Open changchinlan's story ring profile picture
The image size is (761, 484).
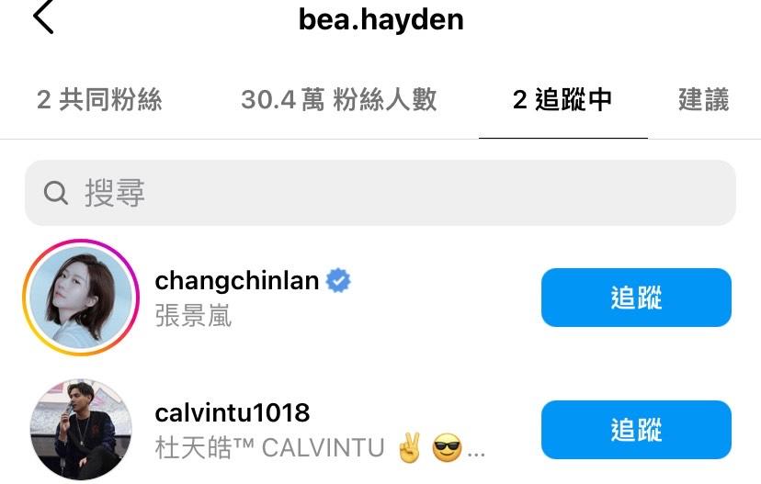point(81,298)
